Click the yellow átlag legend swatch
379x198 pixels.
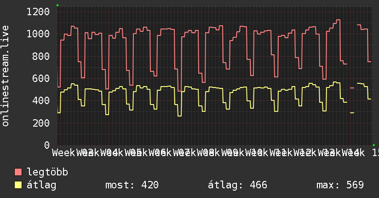point(18,185)
